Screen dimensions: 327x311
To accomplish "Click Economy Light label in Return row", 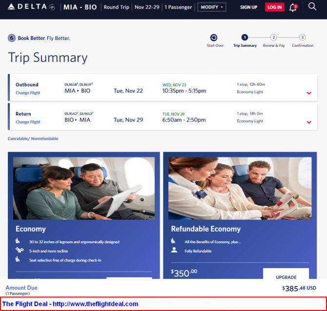I will click(250, 121).
